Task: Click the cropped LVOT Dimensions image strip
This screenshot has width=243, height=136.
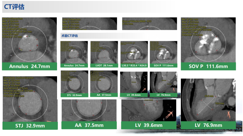Action: 90,24
